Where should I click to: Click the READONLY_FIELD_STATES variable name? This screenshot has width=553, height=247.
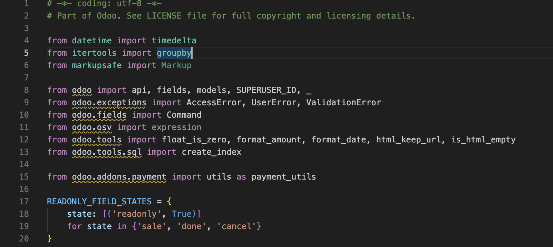[99, 202]
